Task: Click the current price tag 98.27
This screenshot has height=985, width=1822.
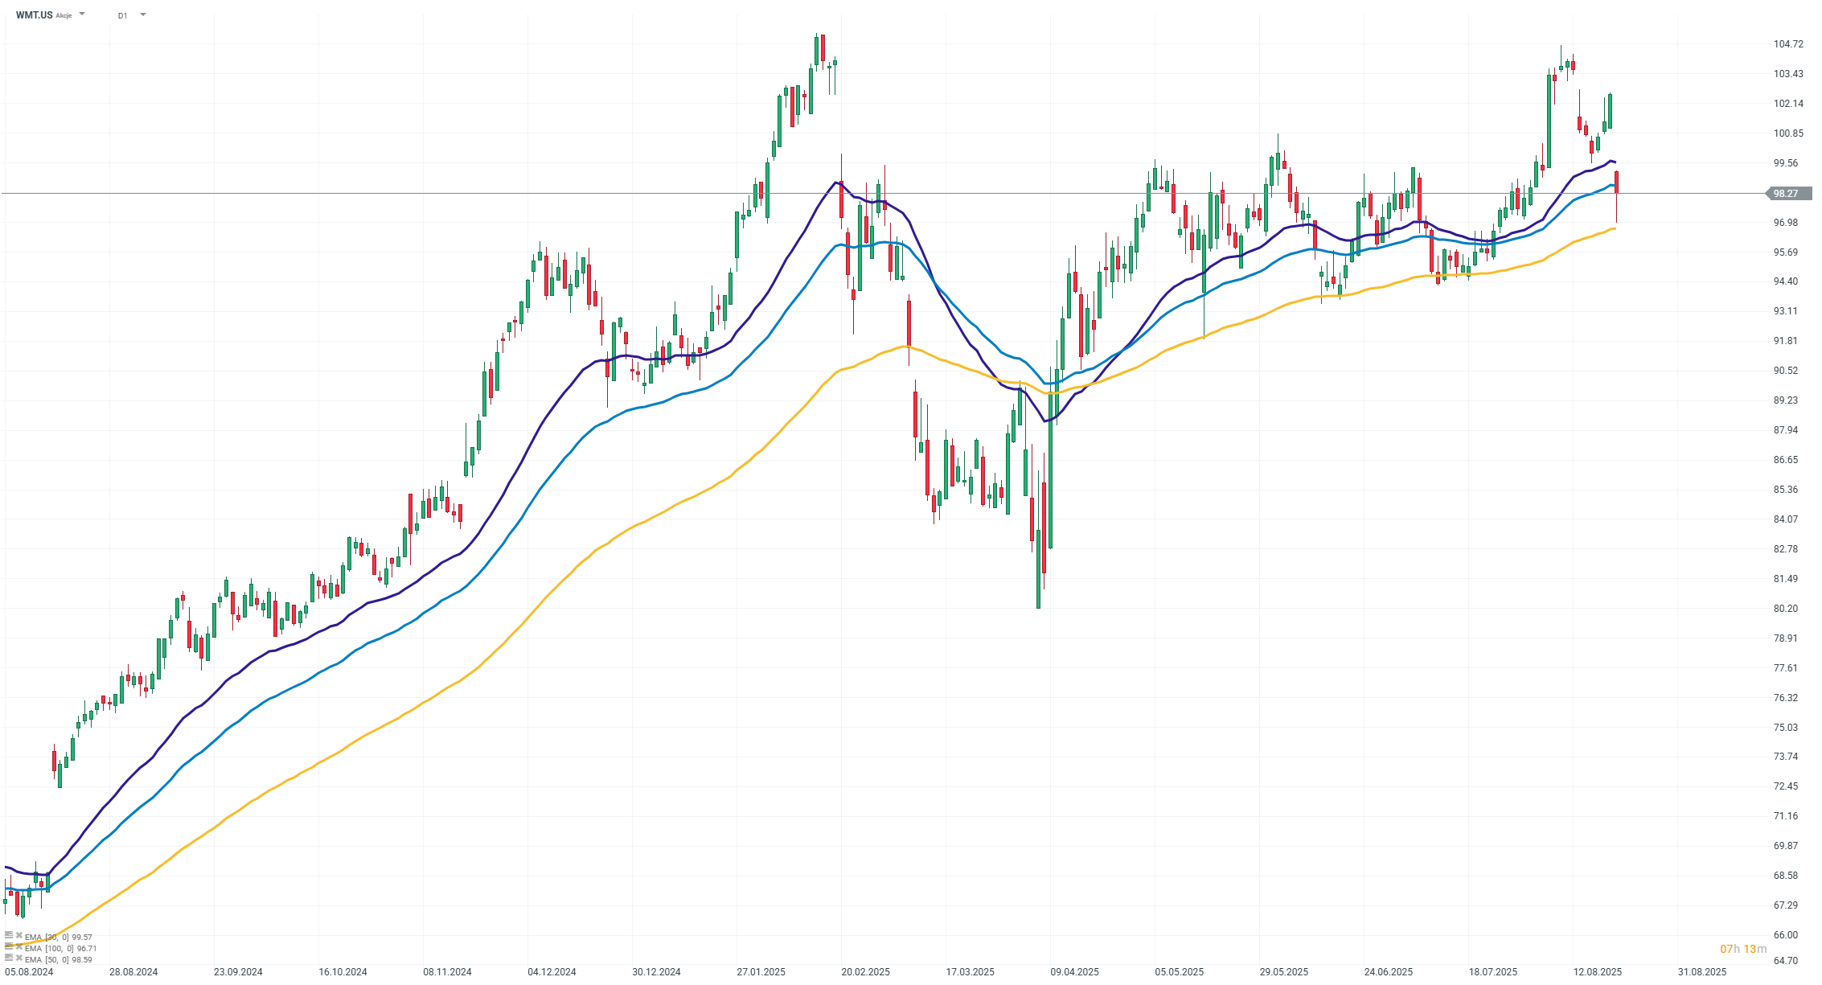Action: [x=1789, y=193]
